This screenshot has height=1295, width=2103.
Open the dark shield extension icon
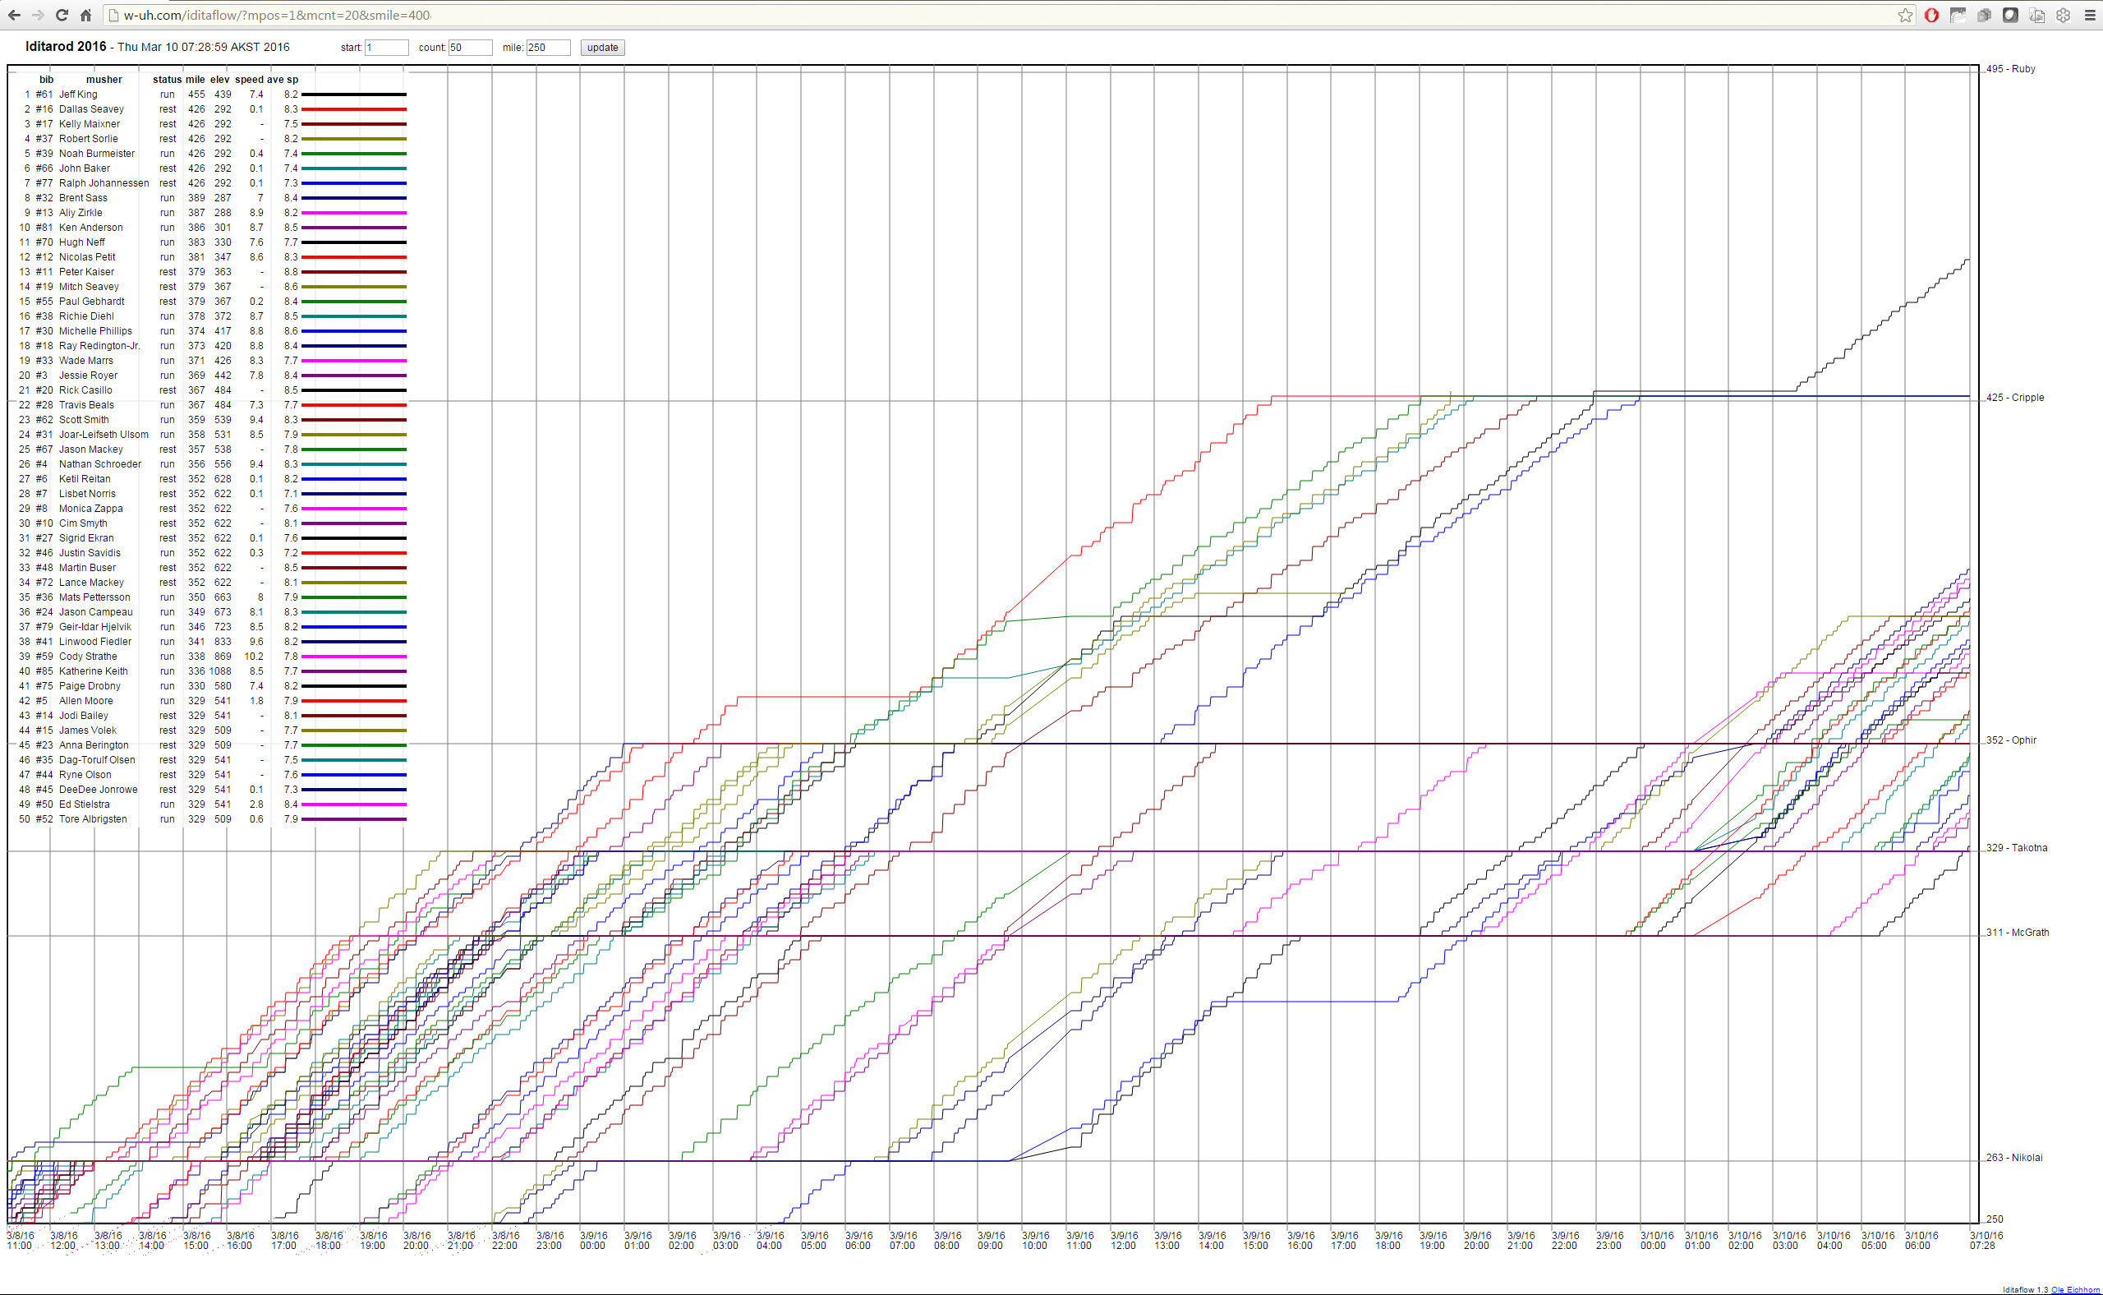click(x=2010, y=16)
